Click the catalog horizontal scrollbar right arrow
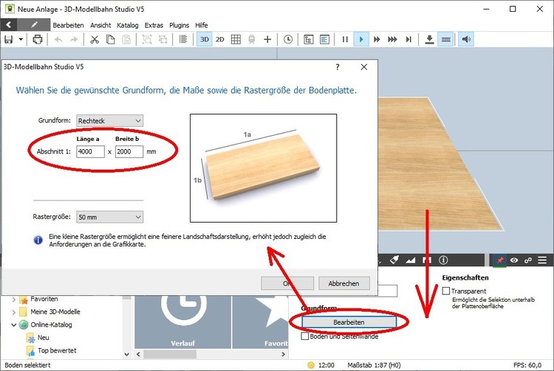Image resolution: width=554 pixels, height=371 pixels. pos(284,354)
